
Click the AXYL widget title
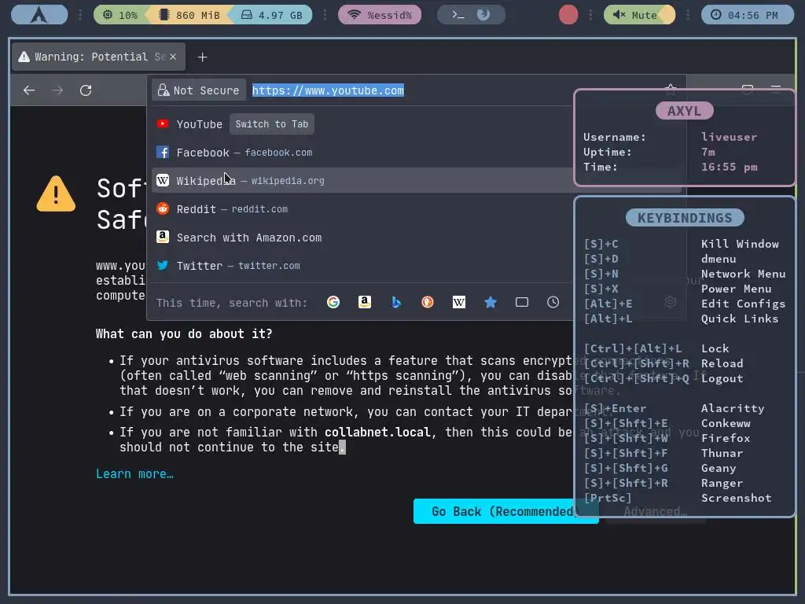click(x=685, y=110)
